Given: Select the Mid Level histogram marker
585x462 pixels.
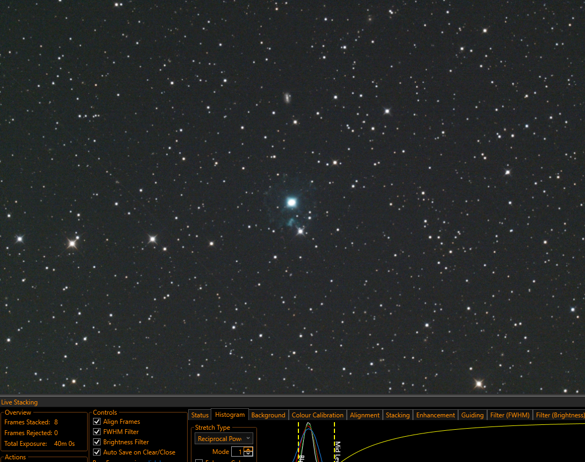Looking at the screenshot, I should click(334, 442).
